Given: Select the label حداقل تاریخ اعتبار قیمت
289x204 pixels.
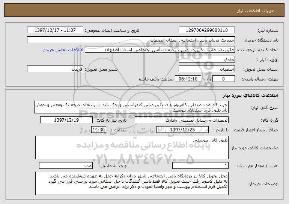Looking at the screenshot, I should click(256, 130).
